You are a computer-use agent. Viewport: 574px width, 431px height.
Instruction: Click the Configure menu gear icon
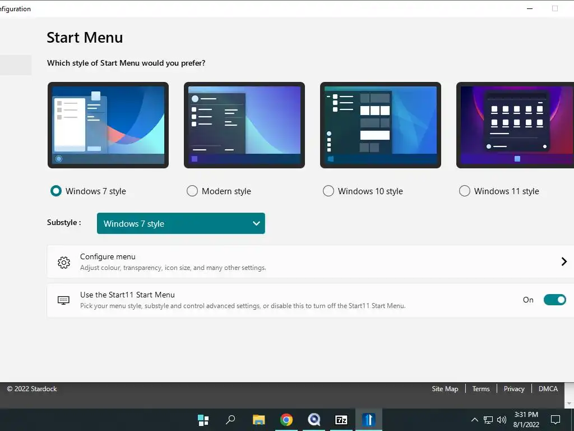[x=64, y=263]
